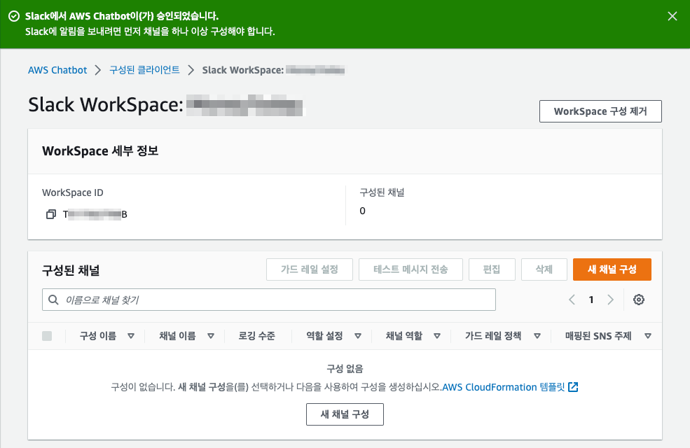This screenshot has height=448, width=690.
Task: Click 구성 없음 empty state text
Action: pos(345,368)
